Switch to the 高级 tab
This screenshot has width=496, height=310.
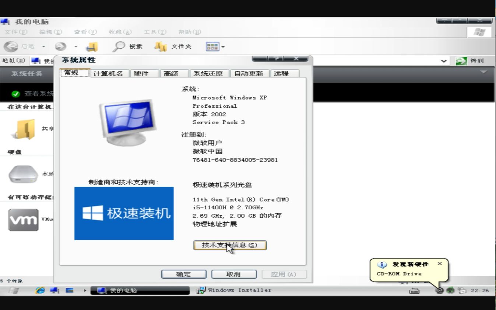tap(175, 73)
